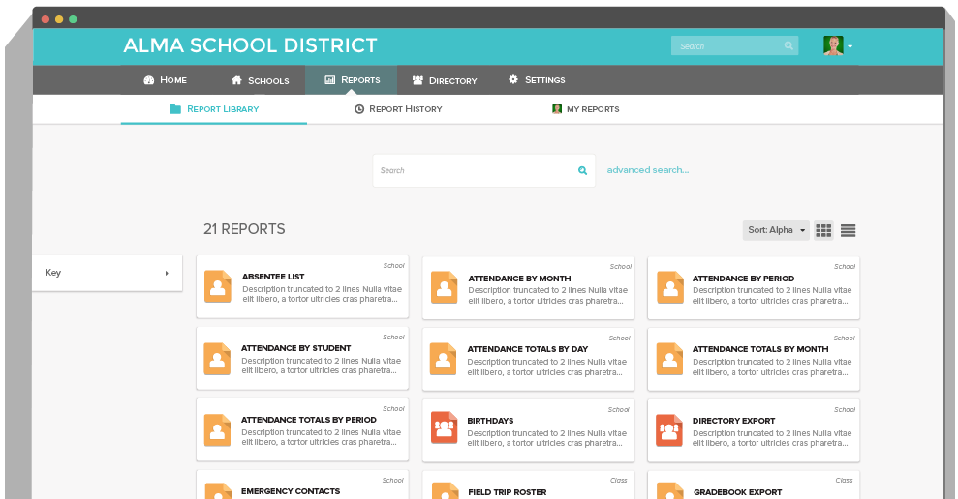
Task: Click the Schools house icon
Action: click(236, 80)
